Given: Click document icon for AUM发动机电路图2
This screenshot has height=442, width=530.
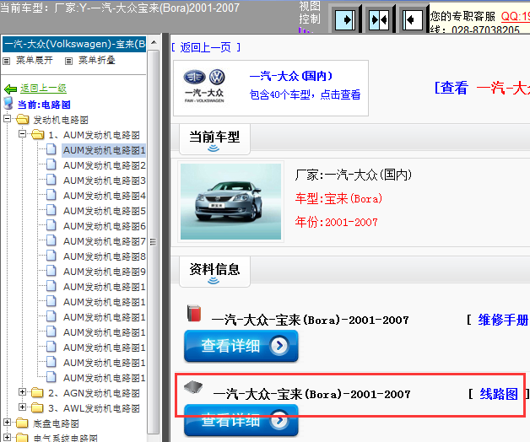Looking at the screenshot, I should (x=51, y=164).
